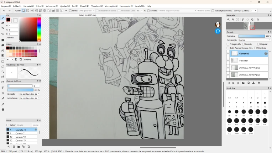Viewport: 272px width, 153px height.
Task: Check the Refinar option in the Pincel panel
Action: pos(8,125)
